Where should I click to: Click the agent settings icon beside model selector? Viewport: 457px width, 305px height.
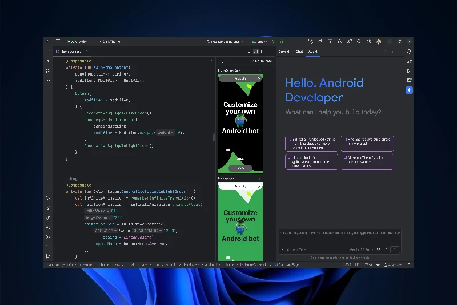click(378, 249)
